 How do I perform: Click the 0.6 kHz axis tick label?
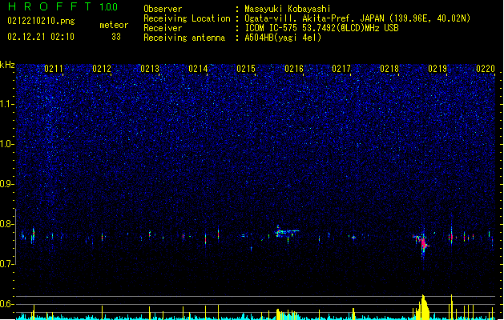point(6,304)
